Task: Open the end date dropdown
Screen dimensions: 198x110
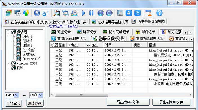Action: pos(40,95)
